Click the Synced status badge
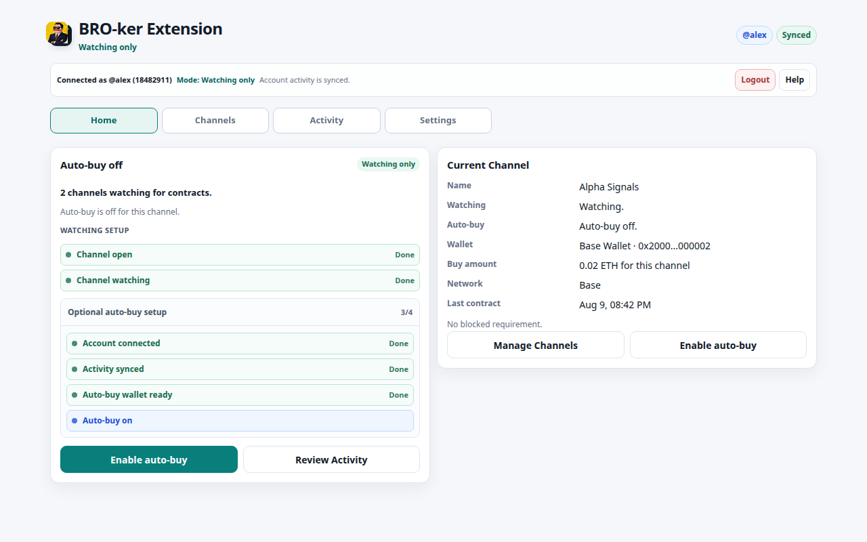 [x=797, y=35]
